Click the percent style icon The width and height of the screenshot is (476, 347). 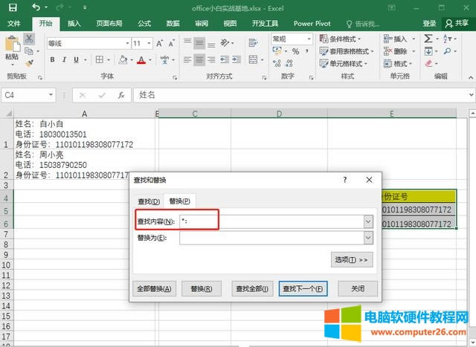tap(295, 51)
